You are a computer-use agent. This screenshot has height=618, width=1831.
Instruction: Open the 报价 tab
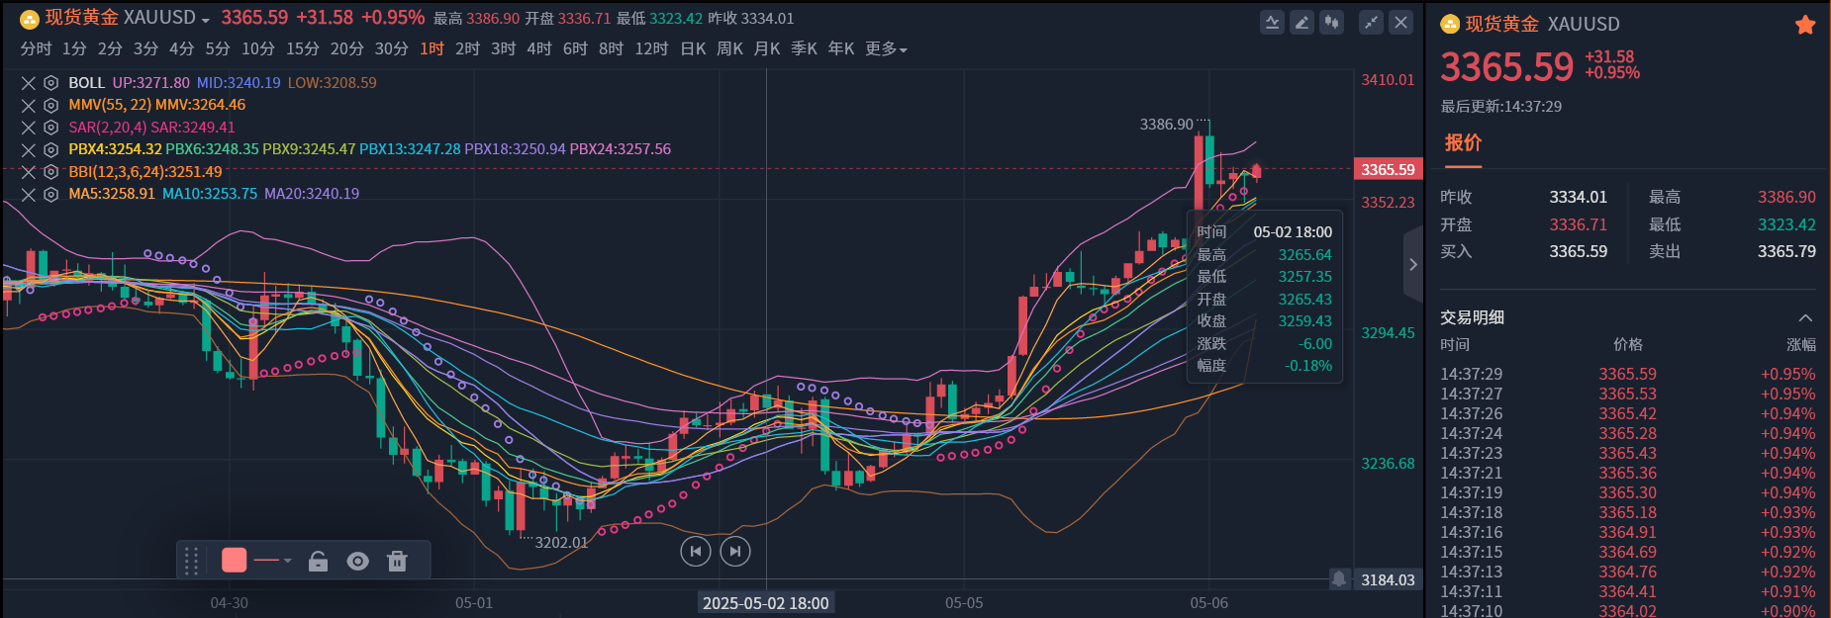coord(1463,142)
